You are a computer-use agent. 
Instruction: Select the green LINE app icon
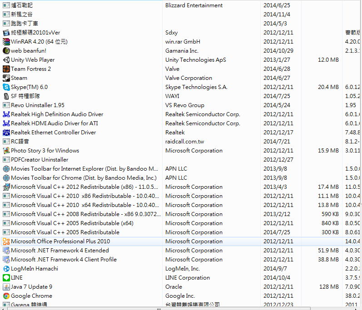click(6, 278)
